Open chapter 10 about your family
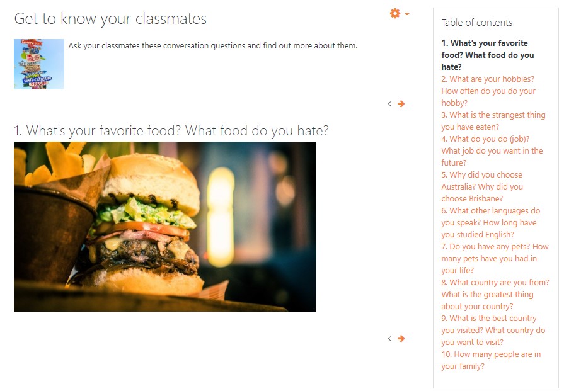Viewport: 564px width, 391px height. (x=491, y=360)
